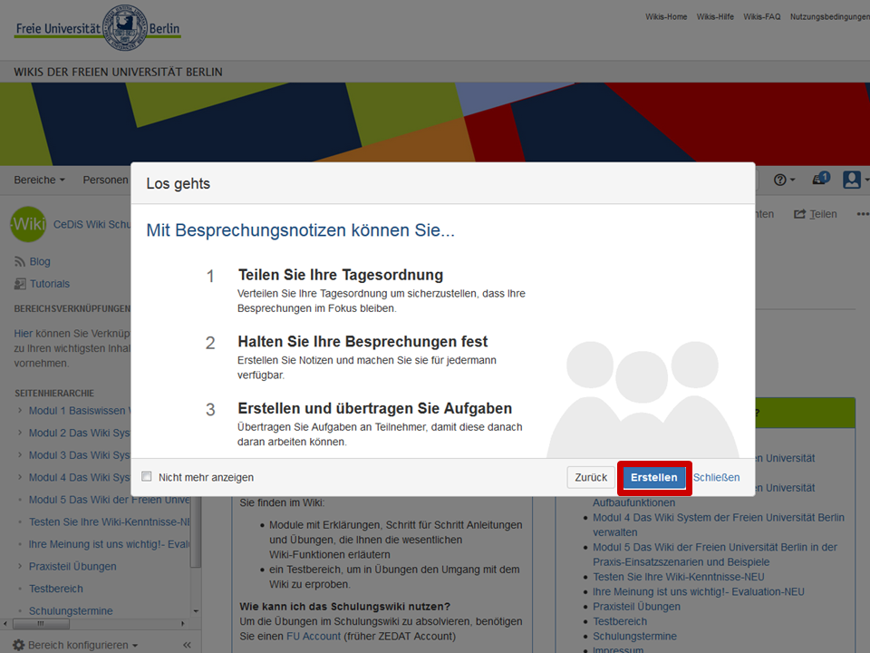
Task: Open the Blog sidebar link
Action: [x=40, y=261]
